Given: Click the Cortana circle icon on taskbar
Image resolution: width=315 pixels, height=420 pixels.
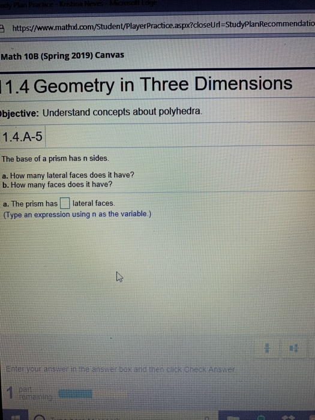Looking at the screenshot, I should (40, 418).
